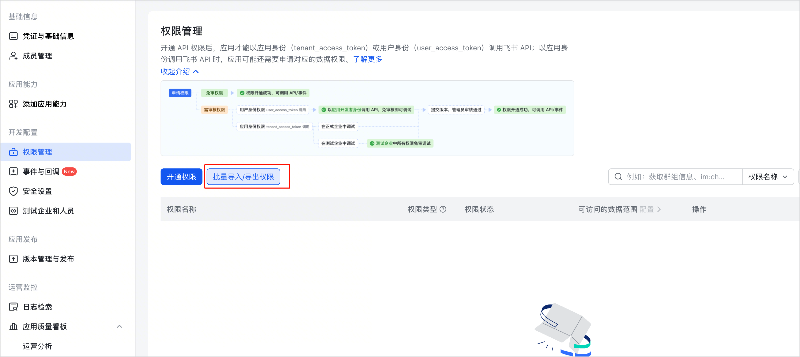Click 批量导入/导出权限 button
This screenshot has height=357, width=800.
pos(243,177)
